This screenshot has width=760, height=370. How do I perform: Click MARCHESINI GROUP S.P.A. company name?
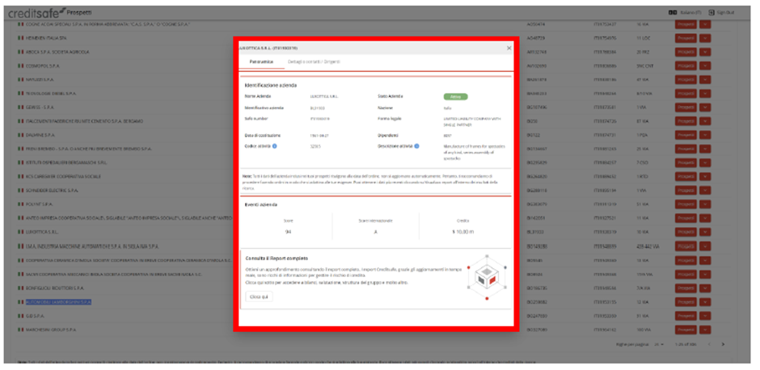pyautogui.click(x=52, y=330)
